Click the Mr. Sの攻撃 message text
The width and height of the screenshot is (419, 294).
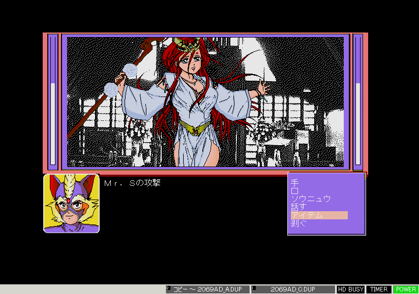pos(132,183)
